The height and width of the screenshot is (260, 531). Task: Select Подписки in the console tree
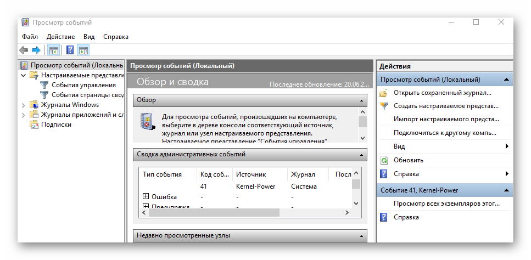(56, 125)
